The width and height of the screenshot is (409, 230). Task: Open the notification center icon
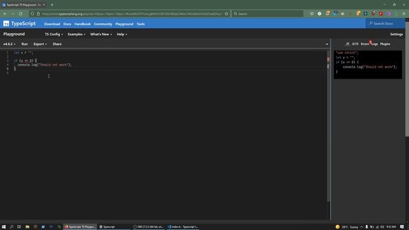click(402, 227)
